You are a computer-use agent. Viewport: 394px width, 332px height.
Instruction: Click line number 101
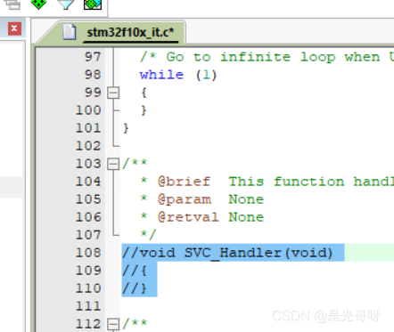(x=88, y=128)
